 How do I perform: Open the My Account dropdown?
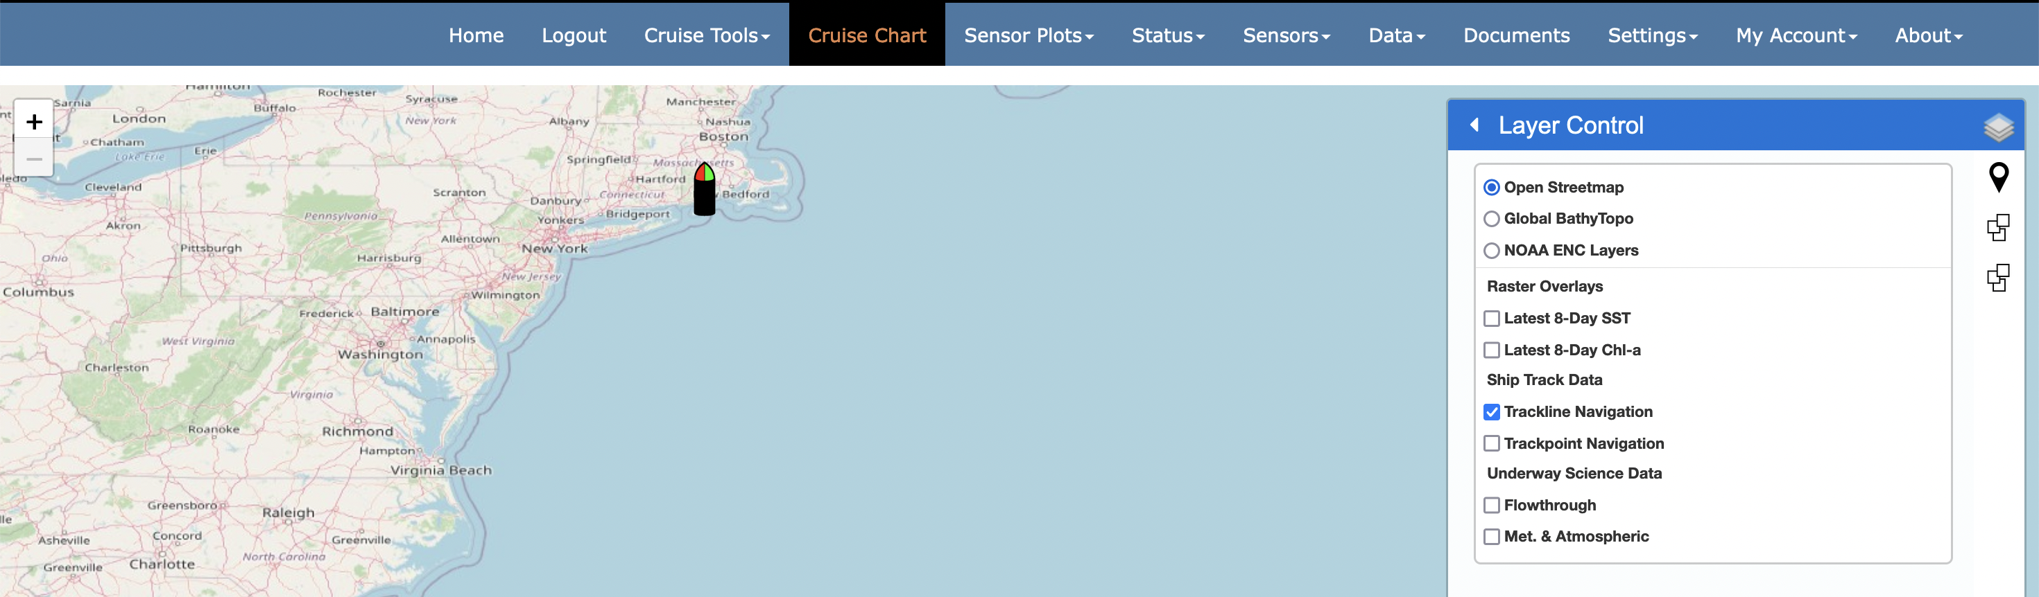click(1796, 35)
